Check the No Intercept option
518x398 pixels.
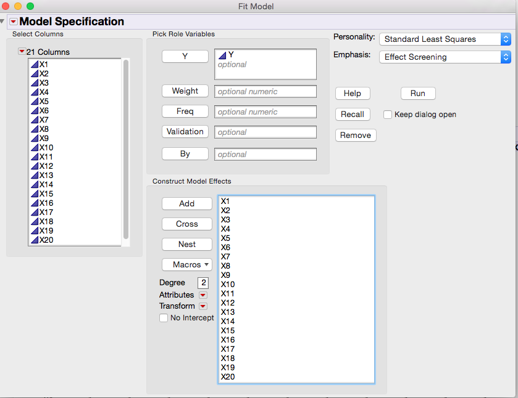[x=164, y=317]
